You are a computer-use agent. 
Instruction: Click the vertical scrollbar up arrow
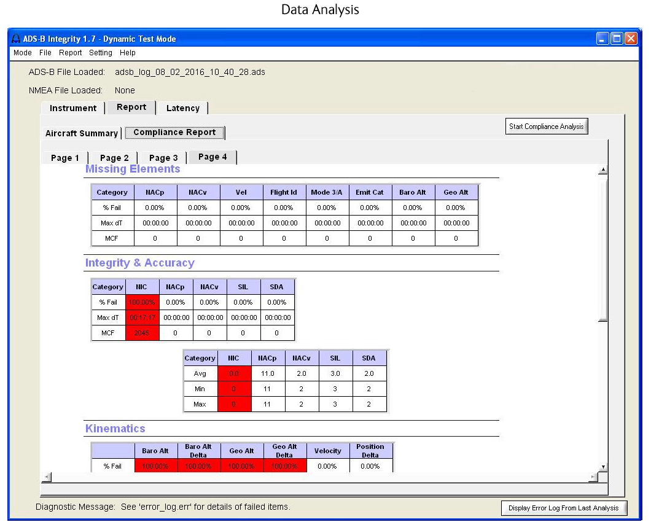[x=603, y=170]
